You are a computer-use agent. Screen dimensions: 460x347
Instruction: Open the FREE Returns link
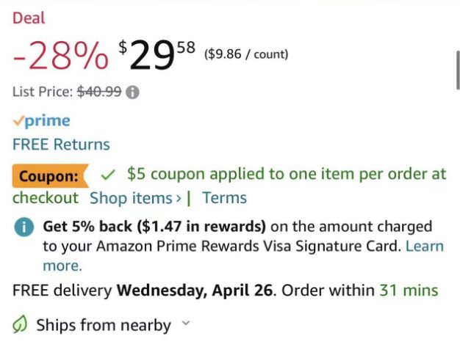point(61,145)
